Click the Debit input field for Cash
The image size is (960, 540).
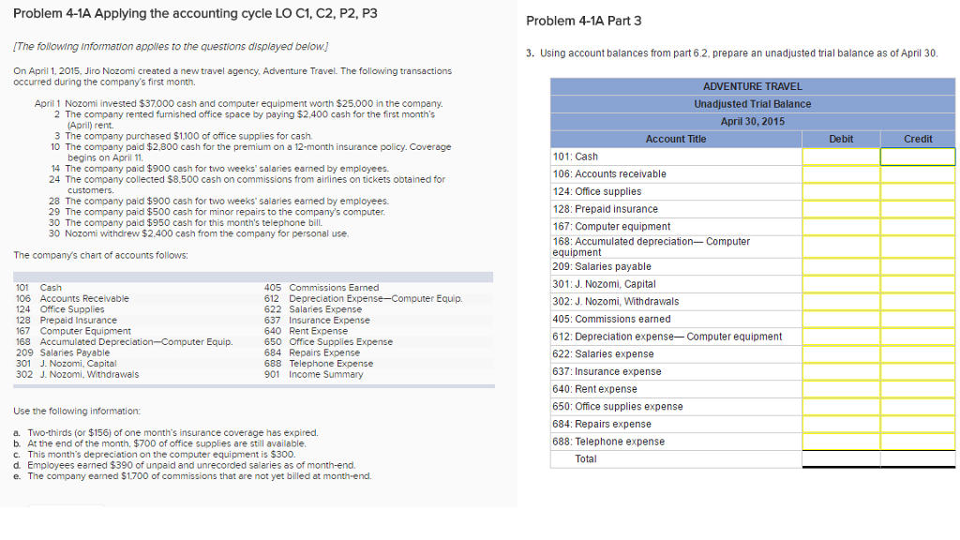coord(841,156)
